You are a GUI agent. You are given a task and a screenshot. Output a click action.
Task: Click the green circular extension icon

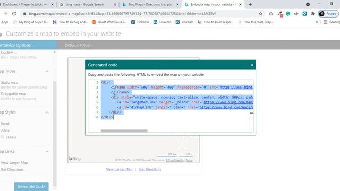(288, 14)
